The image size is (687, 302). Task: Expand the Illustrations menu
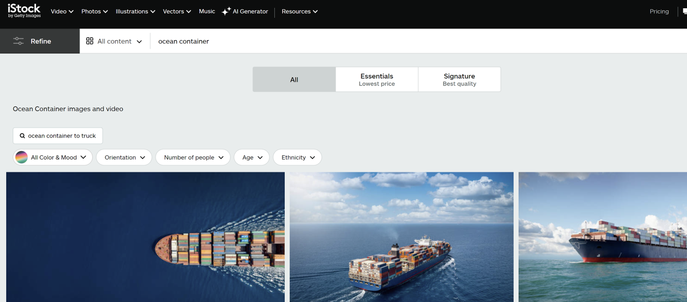coord(136,11)
